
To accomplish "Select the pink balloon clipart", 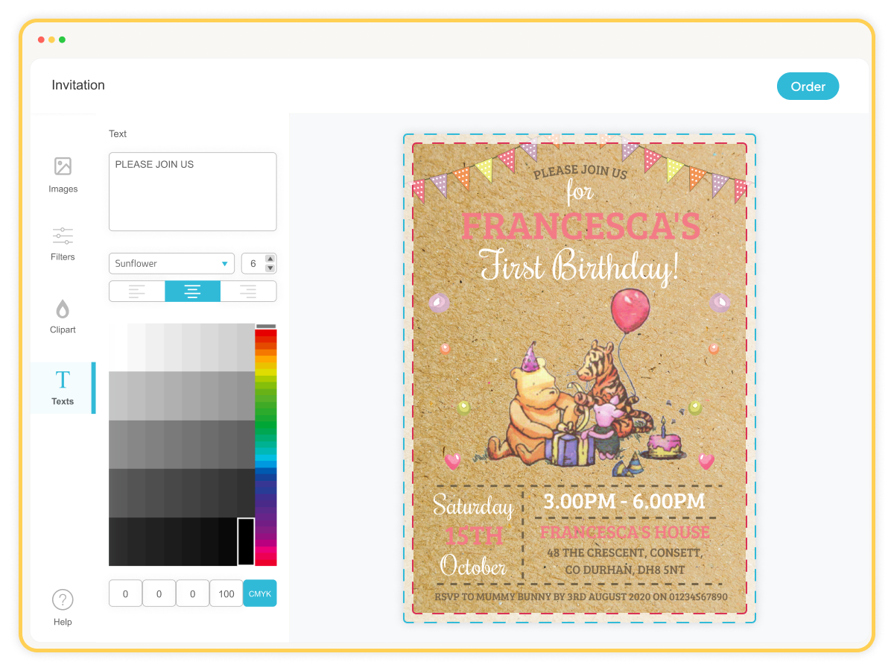I will coord(630,312).
